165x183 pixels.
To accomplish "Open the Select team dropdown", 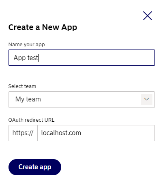I will coord(81,99).
